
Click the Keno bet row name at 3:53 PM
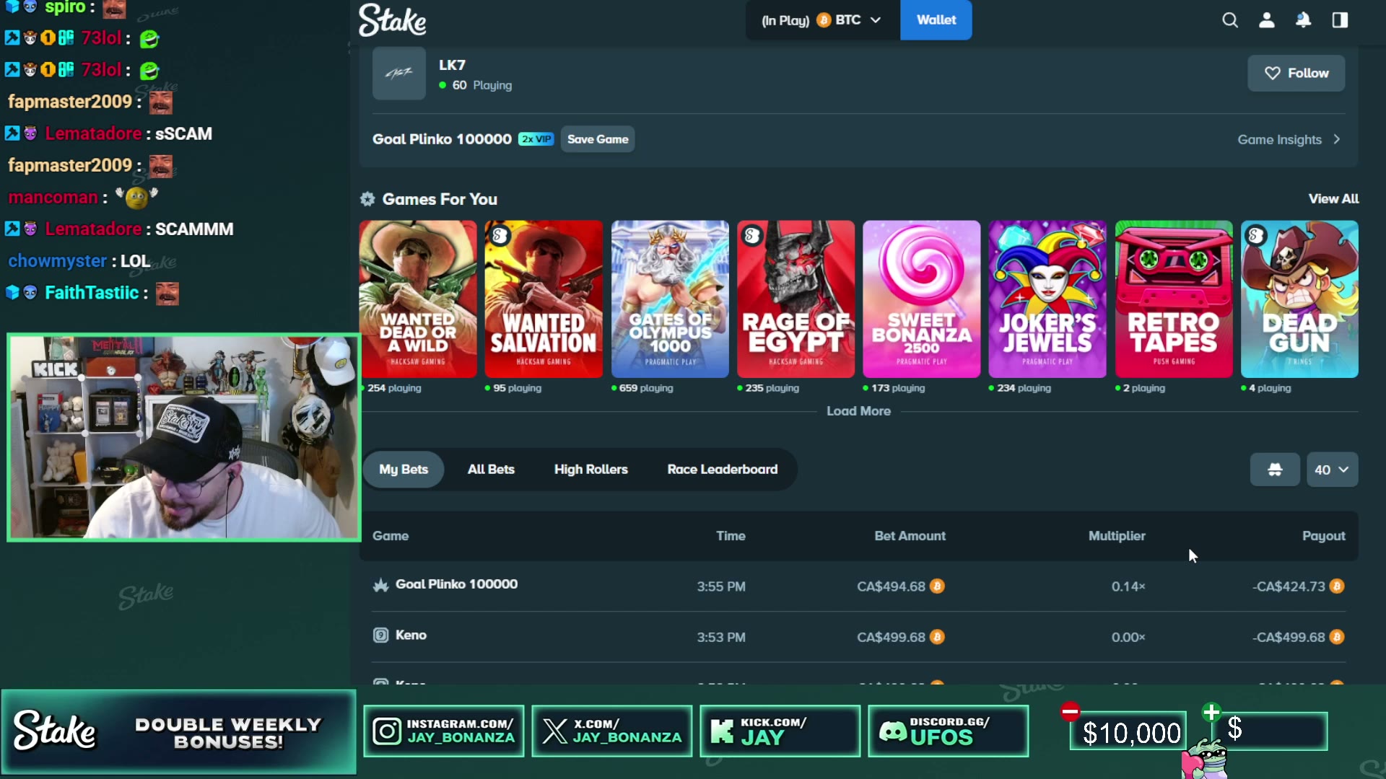click(x=411, y=635)
